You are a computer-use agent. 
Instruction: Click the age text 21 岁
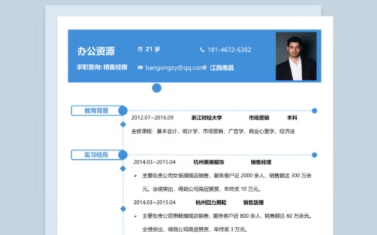(x=153, y=49)
